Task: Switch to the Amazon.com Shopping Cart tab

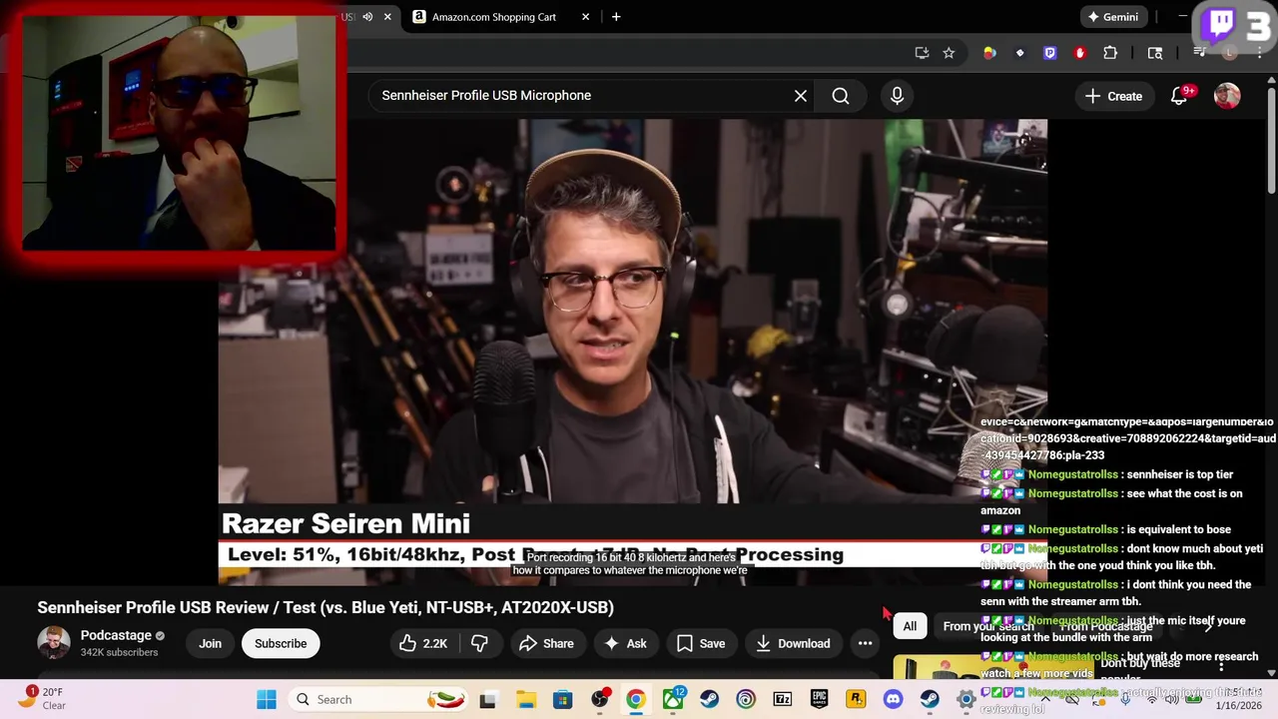Action: pyautogui.click(x=494, y=17)
